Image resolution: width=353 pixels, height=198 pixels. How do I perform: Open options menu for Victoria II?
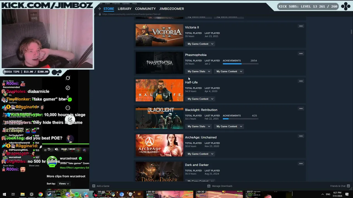(301, 26)
